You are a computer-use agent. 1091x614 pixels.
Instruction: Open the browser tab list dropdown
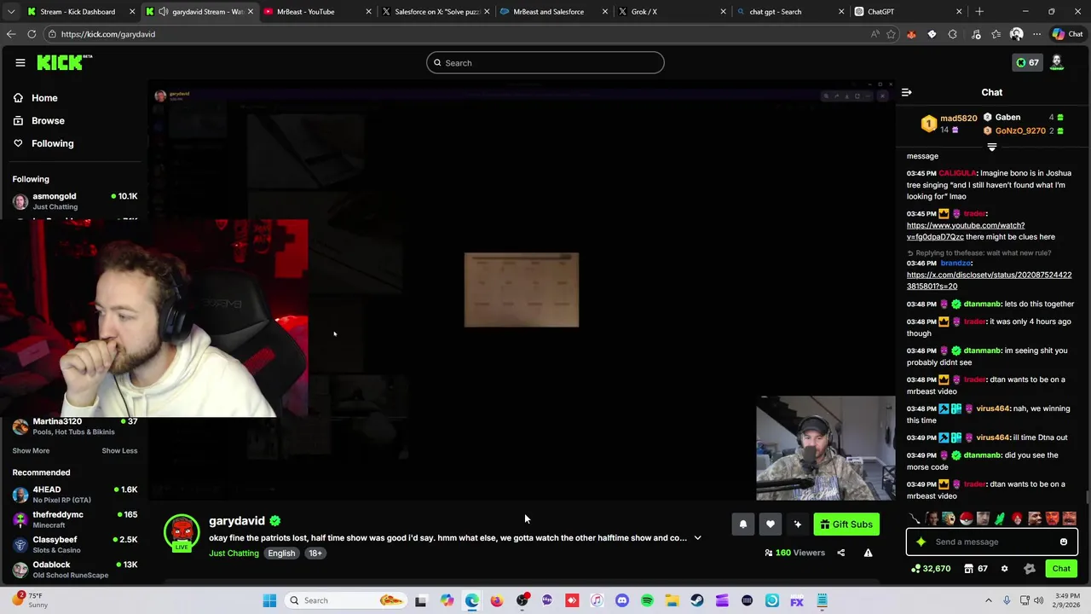pos(11,12)
